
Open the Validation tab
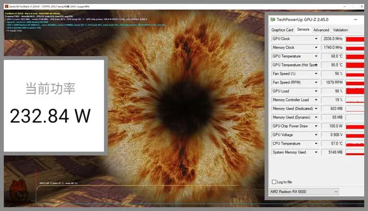(340, 30)
